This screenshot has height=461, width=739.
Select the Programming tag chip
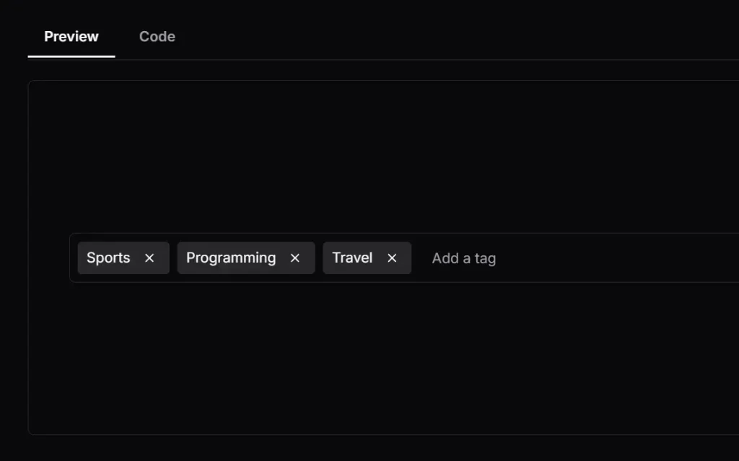[x=231, y=258]
